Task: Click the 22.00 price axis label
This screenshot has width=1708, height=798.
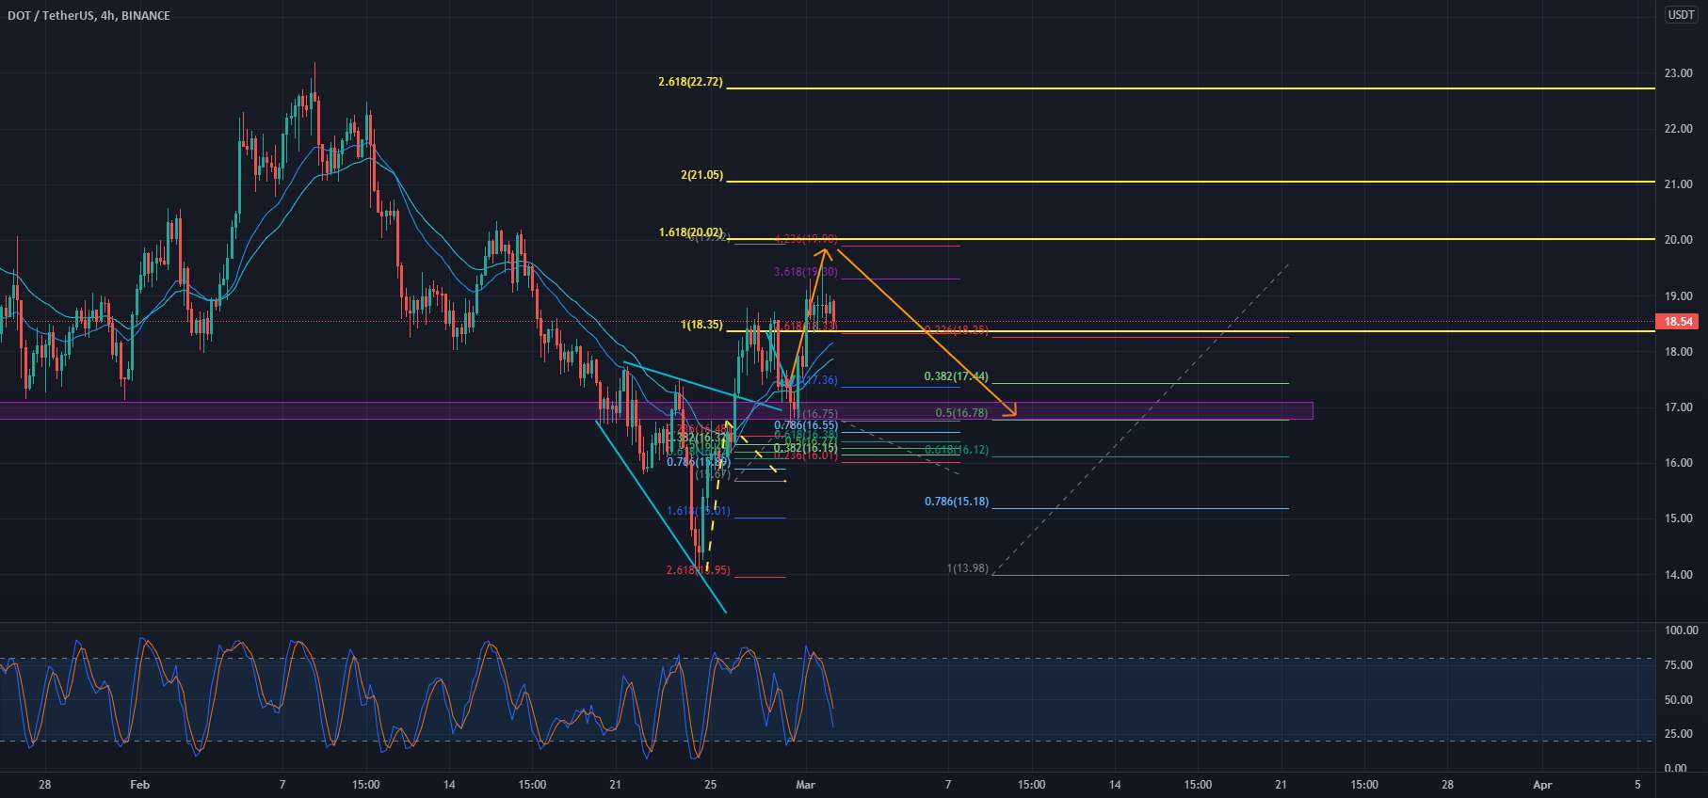Action: click(1678, 129)
